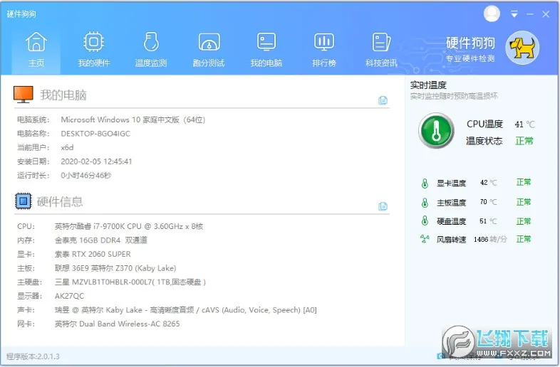Select the 运行时长 uptime value
This screenshot has width=560, height=367.
point(86,176)
